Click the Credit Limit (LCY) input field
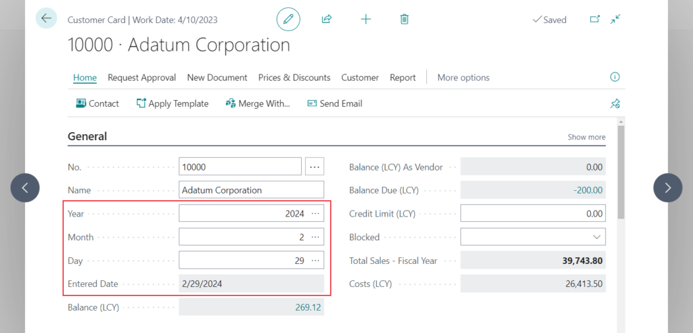The height and width of the screenshot is (333, 693). coord(533,214)
